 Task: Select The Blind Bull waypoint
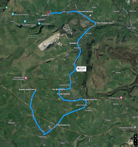[64, 89]
